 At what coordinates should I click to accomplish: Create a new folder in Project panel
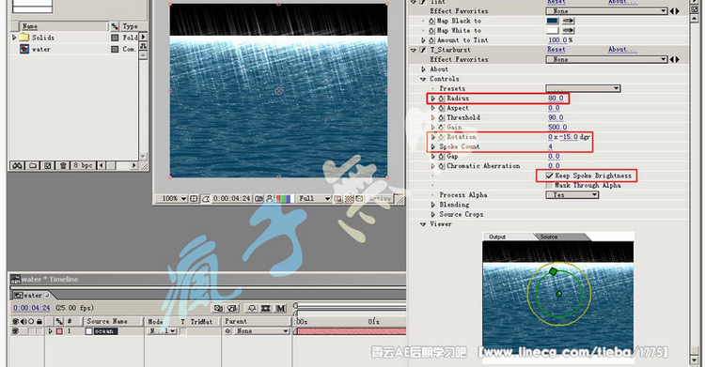[33, 166]
